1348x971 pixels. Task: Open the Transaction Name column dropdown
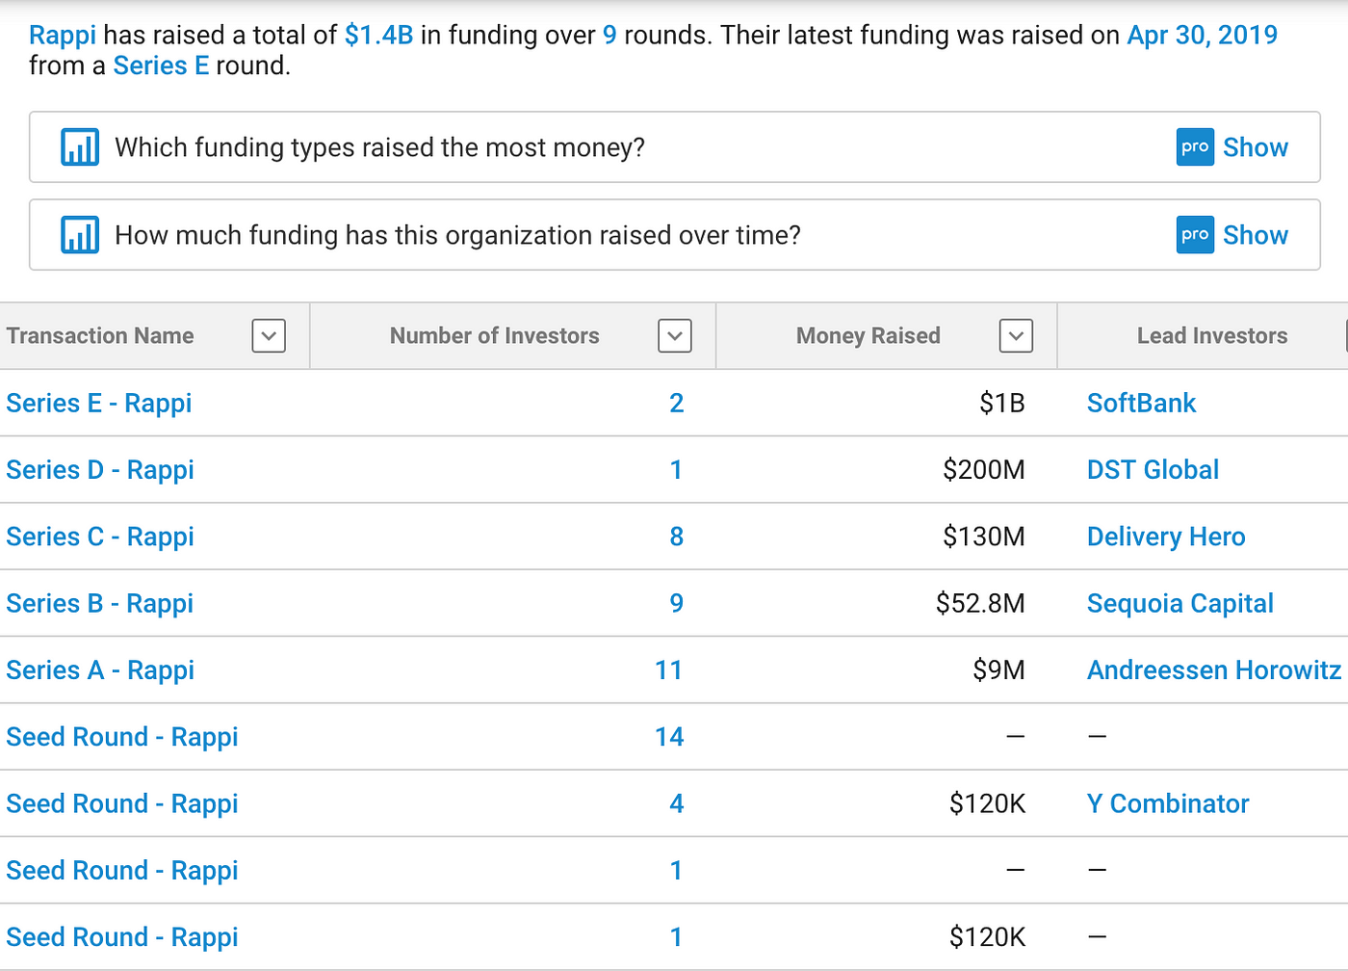coord(269,336)
